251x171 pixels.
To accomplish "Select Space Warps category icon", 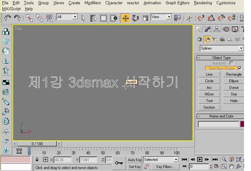I will coord(237,39).
